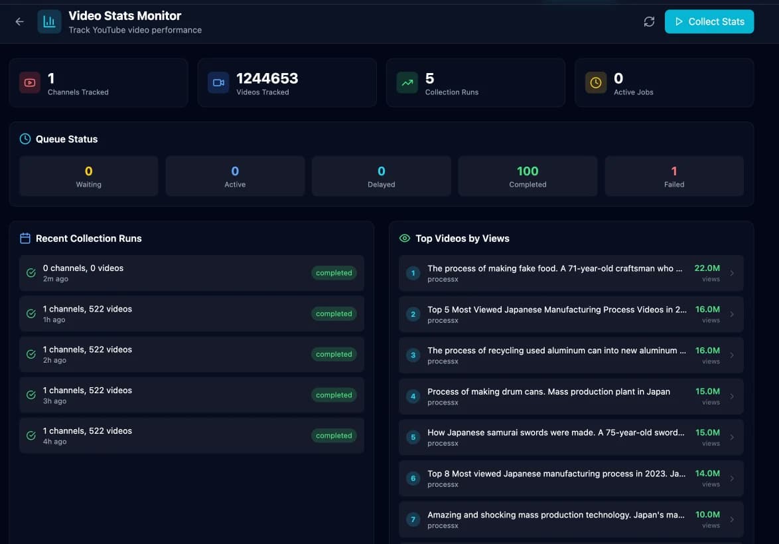
Task: Open 'How Japanese samurai swords were made' video
Action: click(571, 437)
